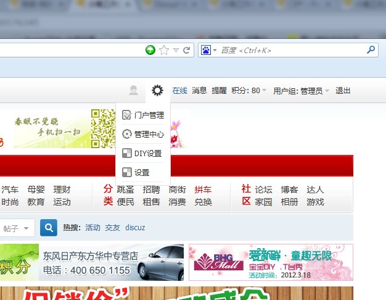Click the Baidu paw search engine icon
Viewport: 386px width, 300px height.
tap(206, 50)
